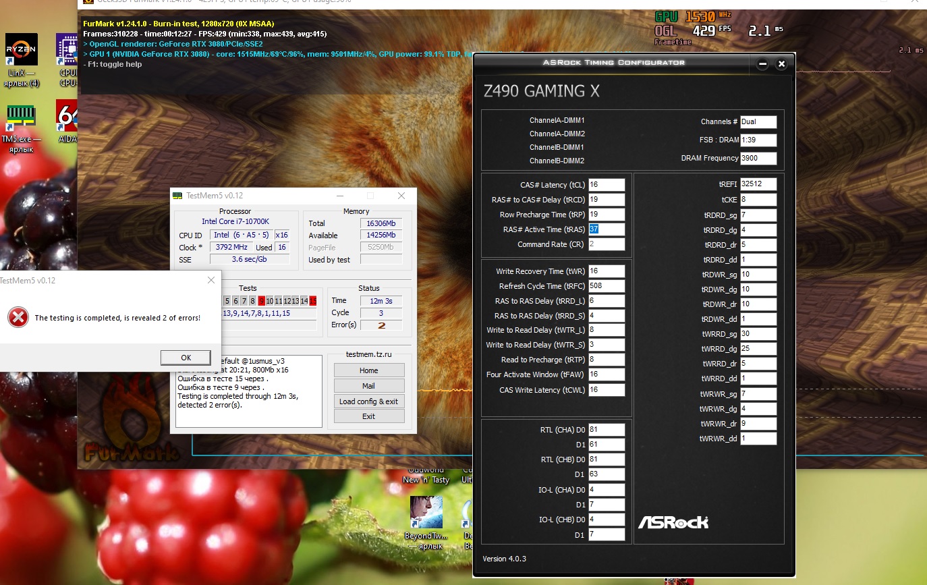Click the "F1: toggle help" line in FurMark
The height and width of the screenshot is (585, 927).
click(113, 64)
